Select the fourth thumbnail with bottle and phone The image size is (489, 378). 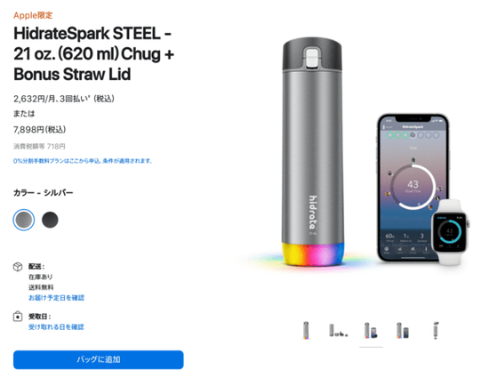(403, 330)
